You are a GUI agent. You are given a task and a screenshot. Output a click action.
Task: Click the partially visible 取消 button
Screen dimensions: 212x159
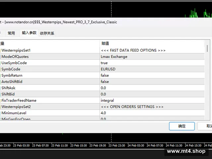point(205,126)
